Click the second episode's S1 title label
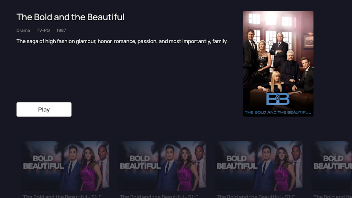 [159, 196]
